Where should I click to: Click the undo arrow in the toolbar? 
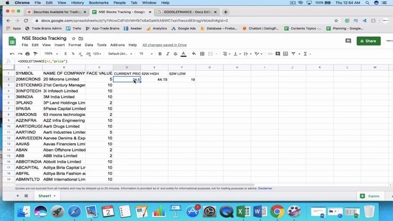[x=12, y=54]
